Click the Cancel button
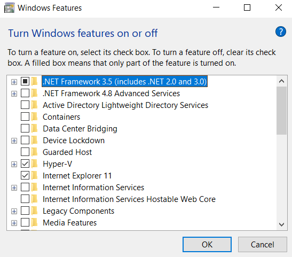 click(263, 244)
